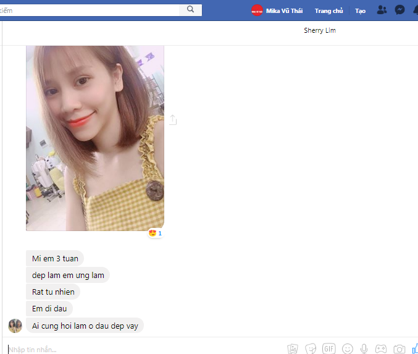Click the Facebook search text field

[93, 10]
